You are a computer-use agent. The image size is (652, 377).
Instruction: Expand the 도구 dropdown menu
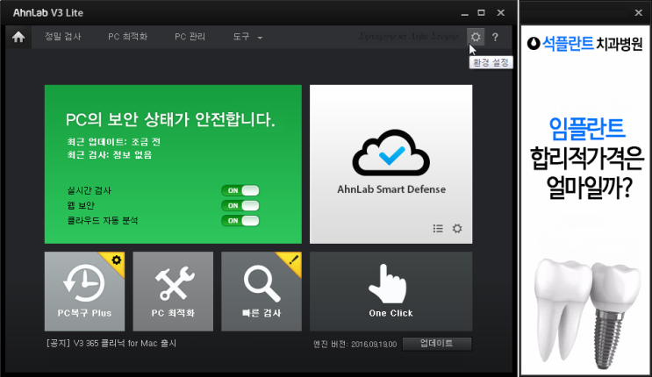pos(247,37)
